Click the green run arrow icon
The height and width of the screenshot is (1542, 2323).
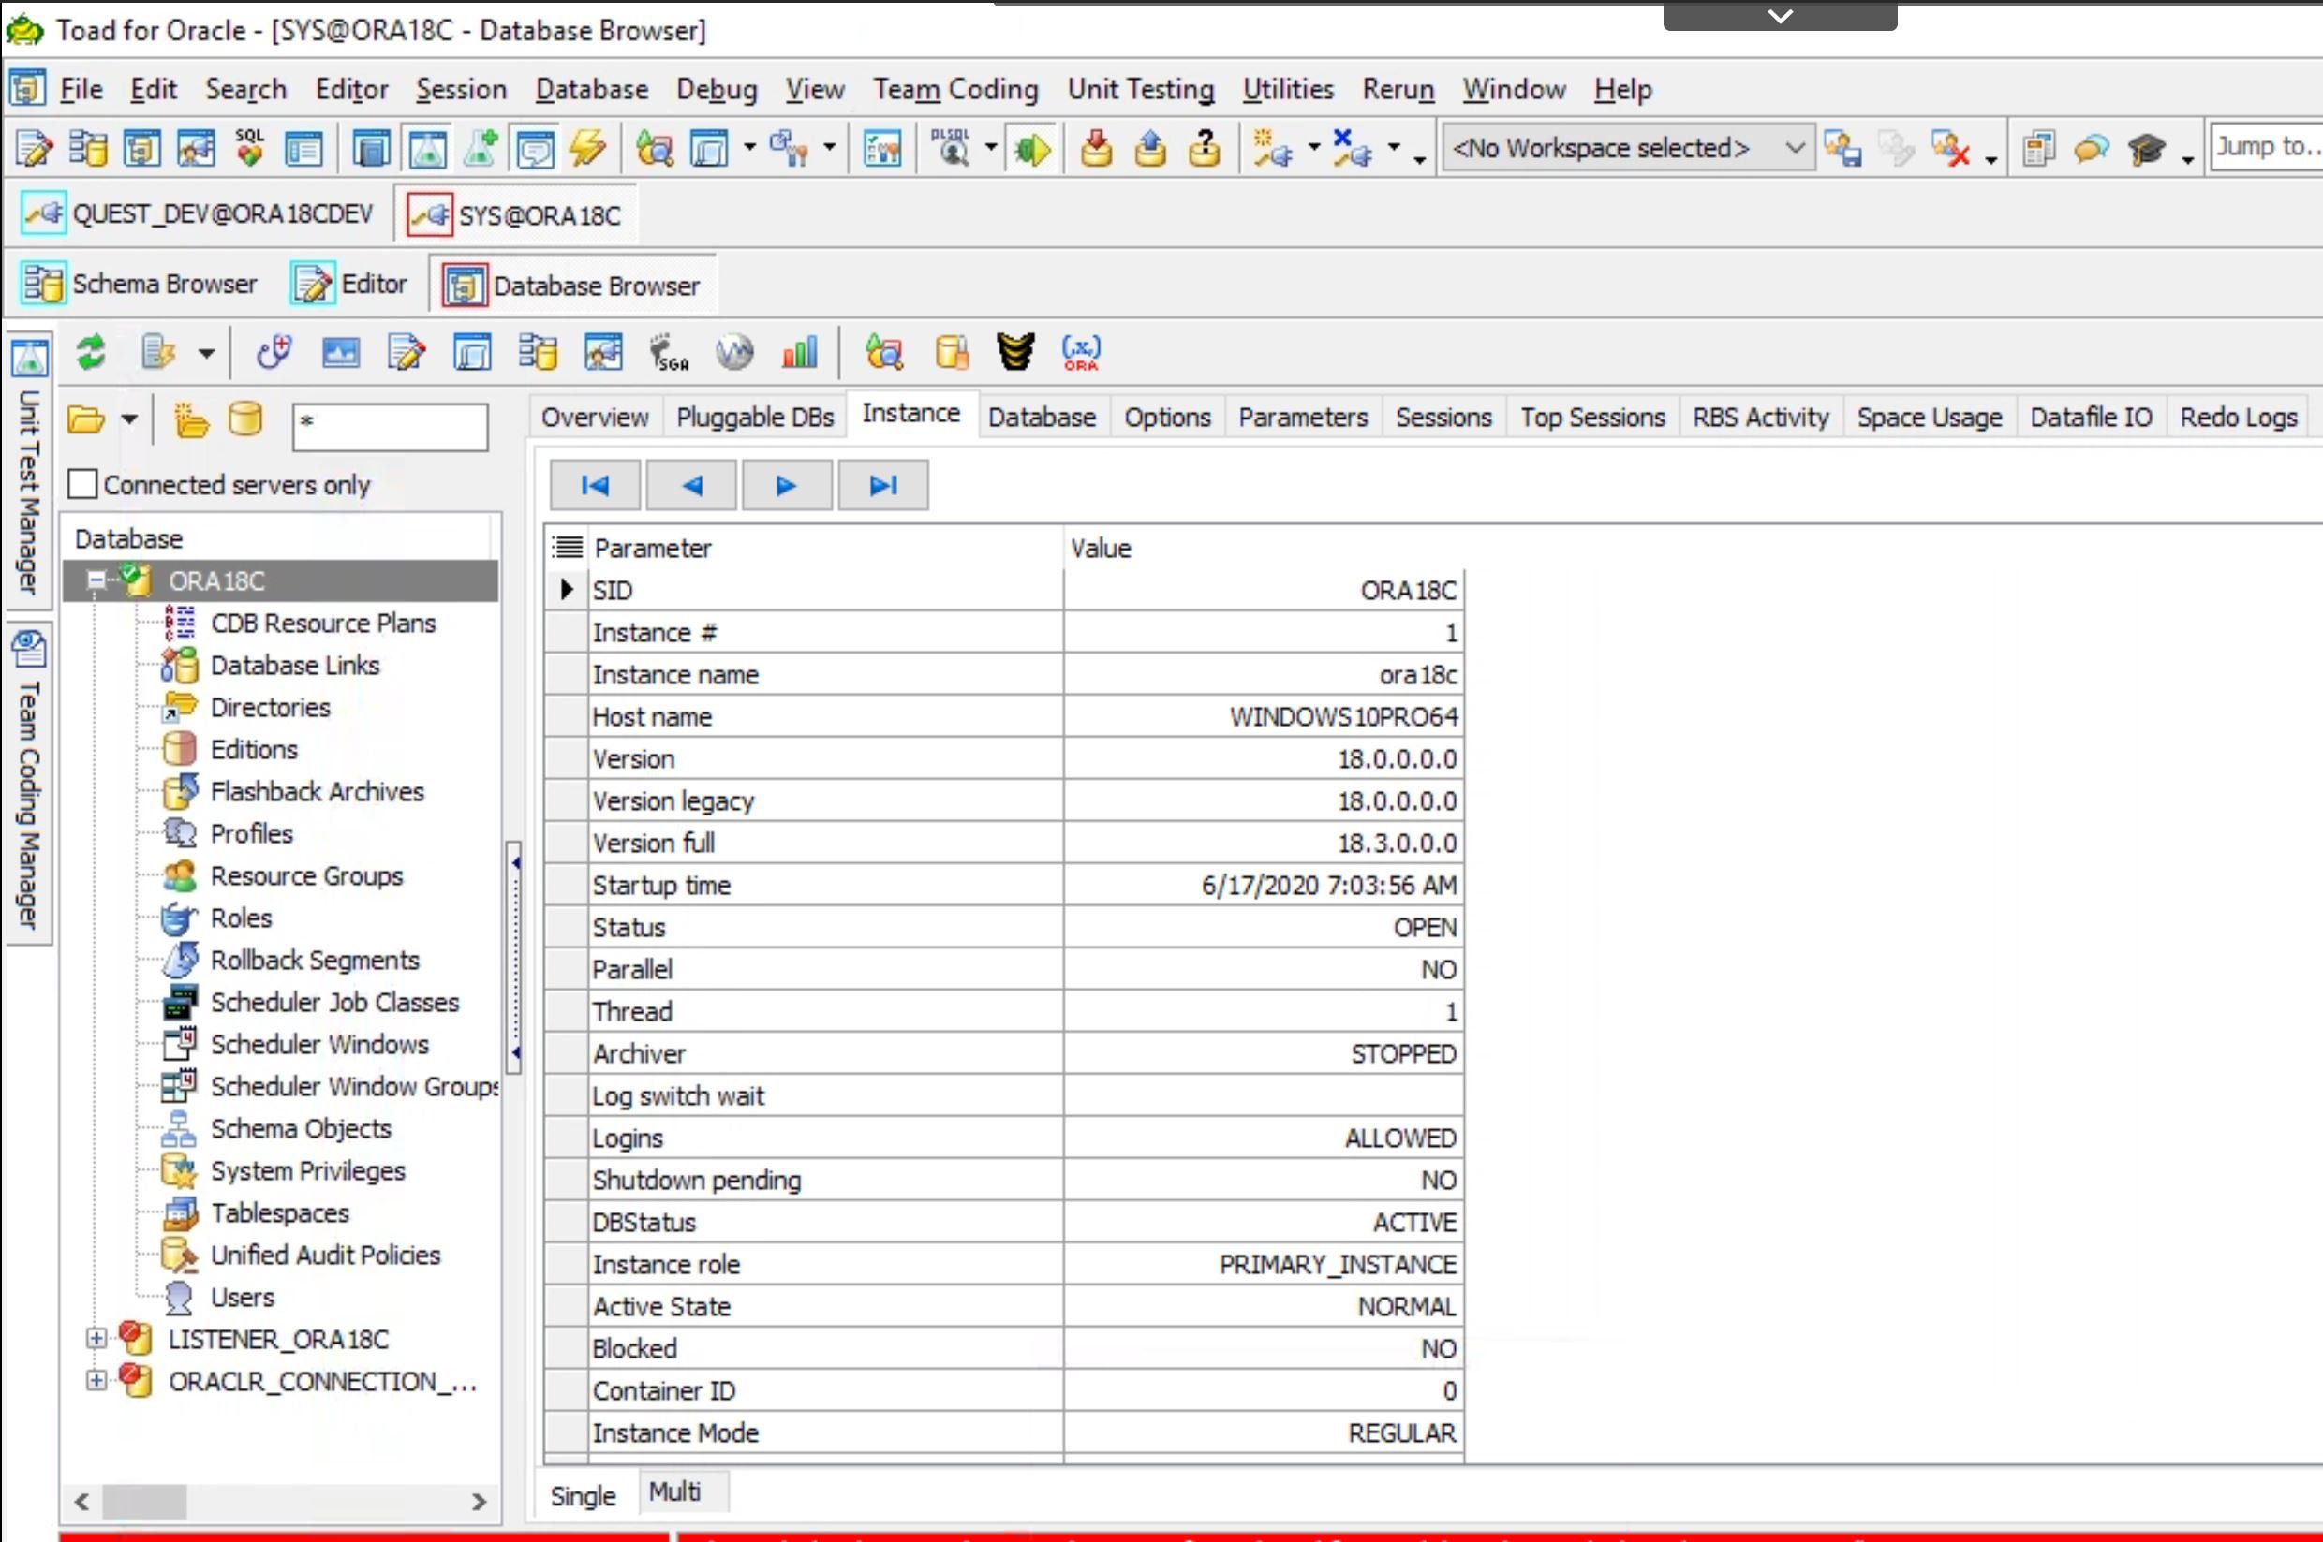(x=1033, y=149)
